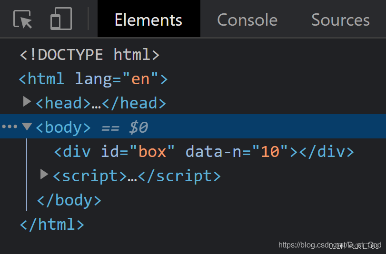This screenshot has height=254, width=386.
Task: Select the selected <body> == $0 row
Action: (193, 126)
